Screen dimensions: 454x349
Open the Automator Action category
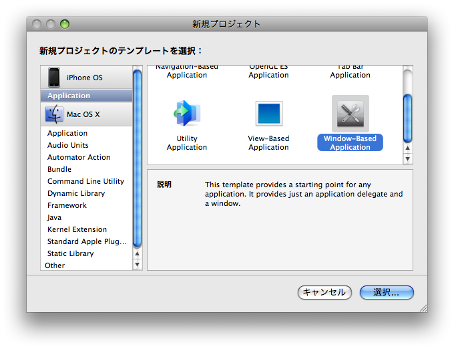point(79,157)
